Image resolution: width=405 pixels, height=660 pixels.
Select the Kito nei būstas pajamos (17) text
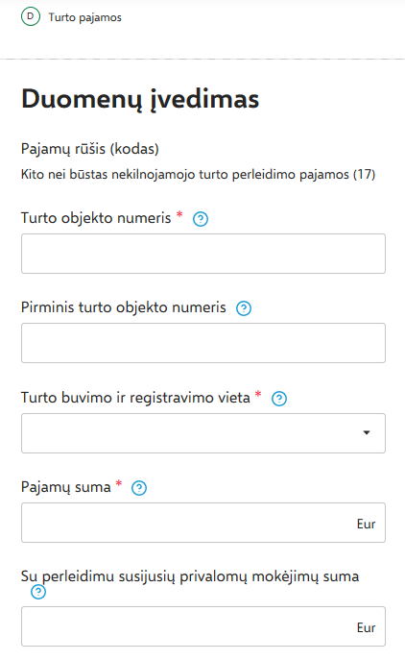pos(198,174)
